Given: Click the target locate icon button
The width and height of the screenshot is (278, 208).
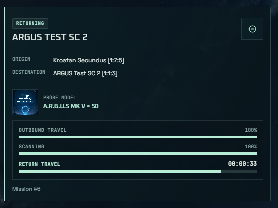Looking at the screenshot, I should click(252, 29).
